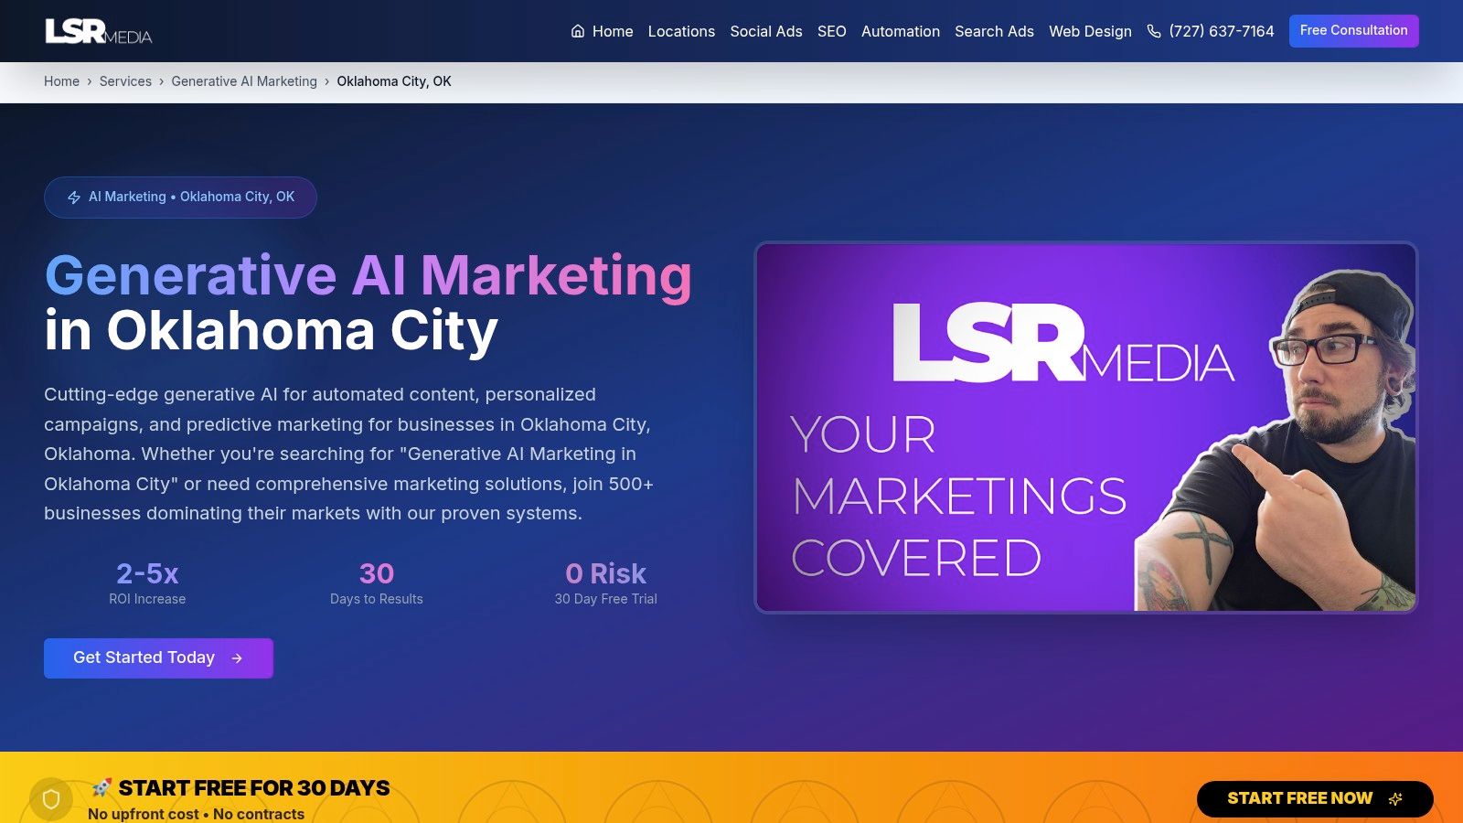Click the 'in Oklahoma City' heading text
Image resolution: width=1463 pixels, height=823 pixels.
pos(272,330)
